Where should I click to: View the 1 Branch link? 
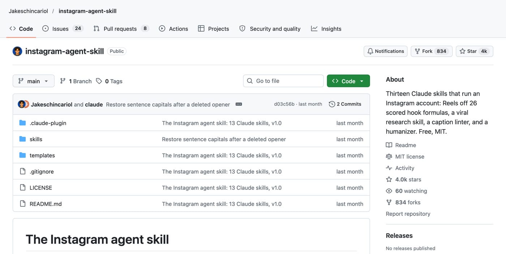(x=76, y=81)
